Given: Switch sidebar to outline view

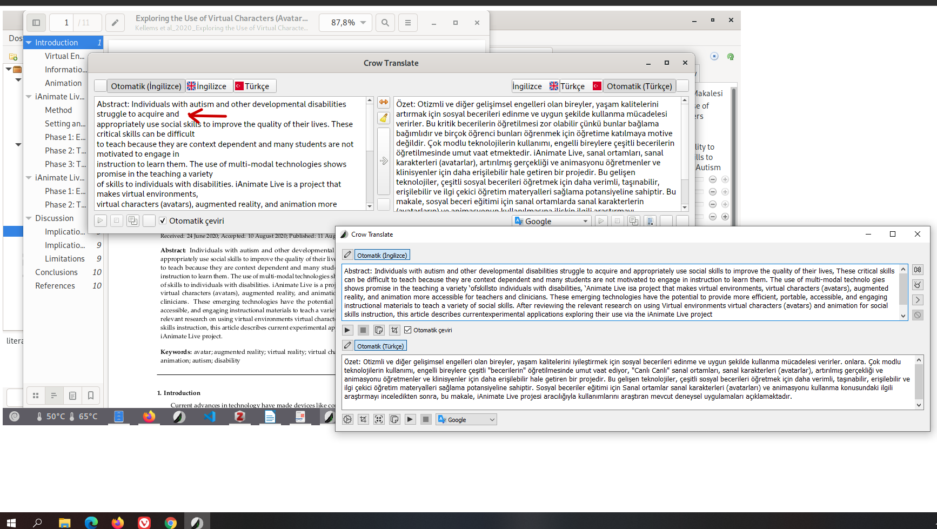Looking at the screenshot, I should coord(54,396).
